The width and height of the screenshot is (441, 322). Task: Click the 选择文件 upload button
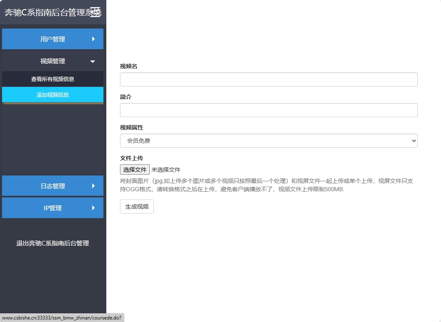point(134,169)
